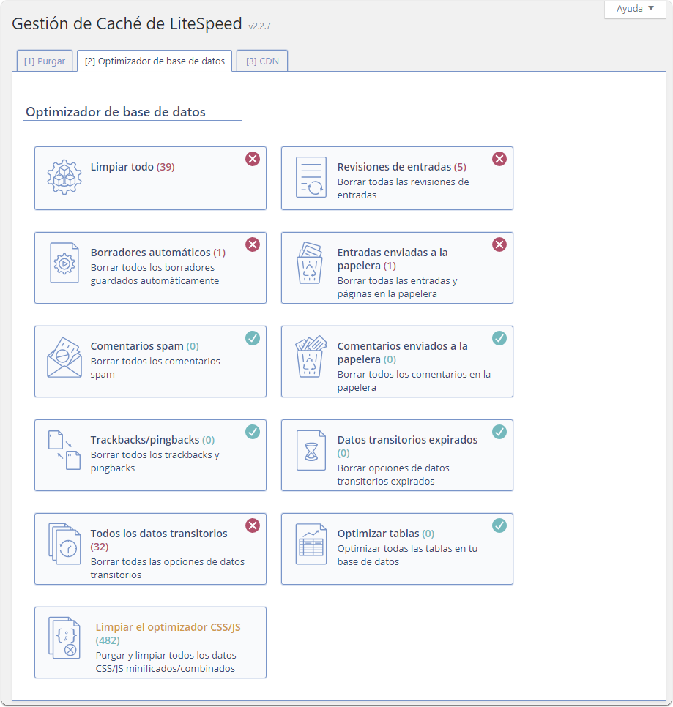
Task: Click the Comentarios spam (0) title
Action: [x=145, y=346]
